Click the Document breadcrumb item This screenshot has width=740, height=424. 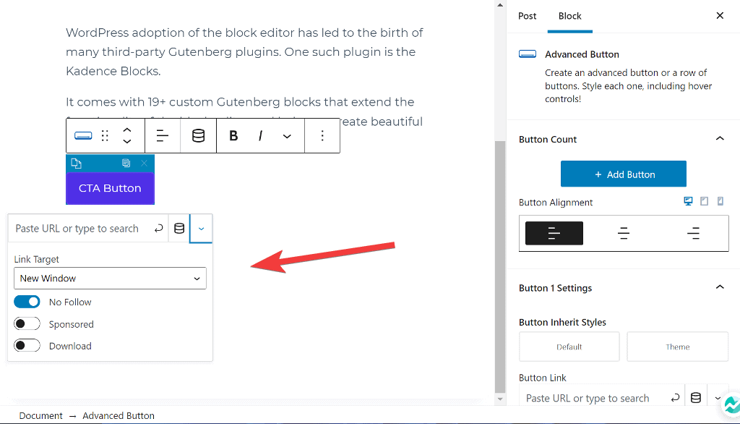click(41, 415)
